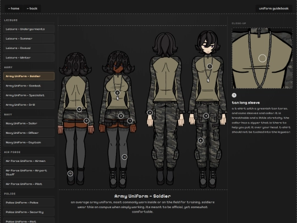Select Army Uniform - Drill
The image size is (297, 223).
[x=29, y=105]
